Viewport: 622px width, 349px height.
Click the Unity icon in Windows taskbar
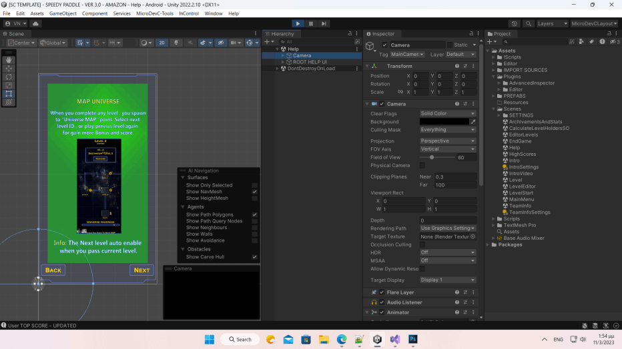tap(377, 339)
